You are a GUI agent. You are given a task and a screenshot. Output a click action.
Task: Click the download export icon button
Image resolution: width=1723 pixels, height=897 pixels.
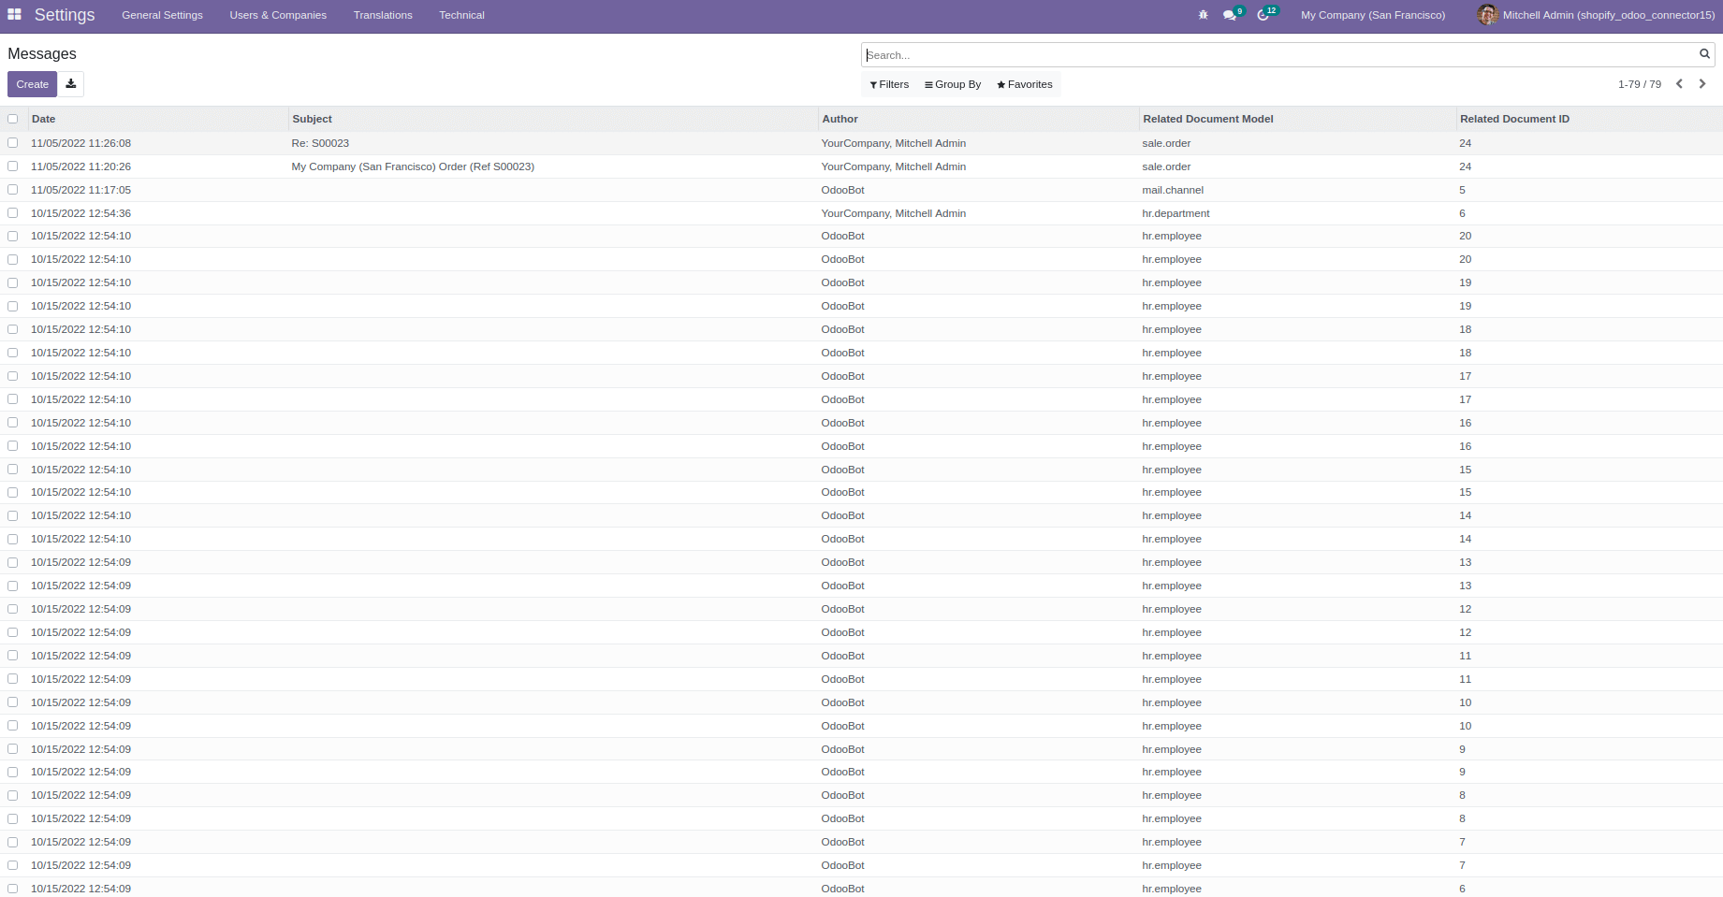tap(71, 84)
